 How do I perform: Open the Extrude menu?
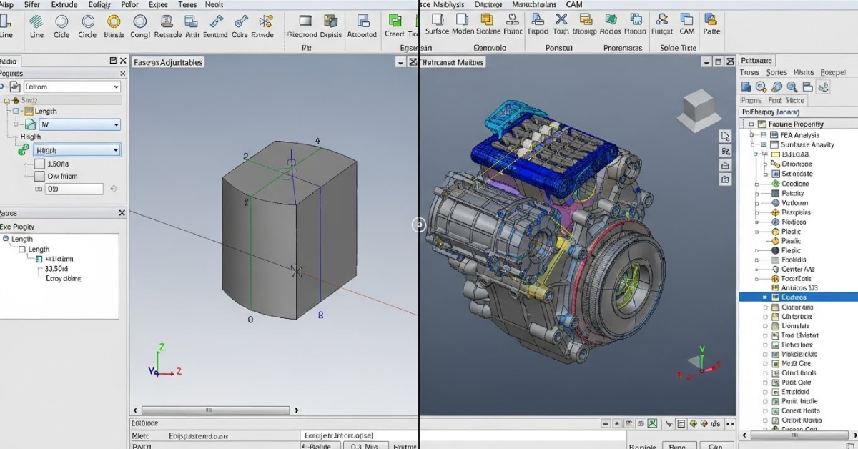coord(64,4)
